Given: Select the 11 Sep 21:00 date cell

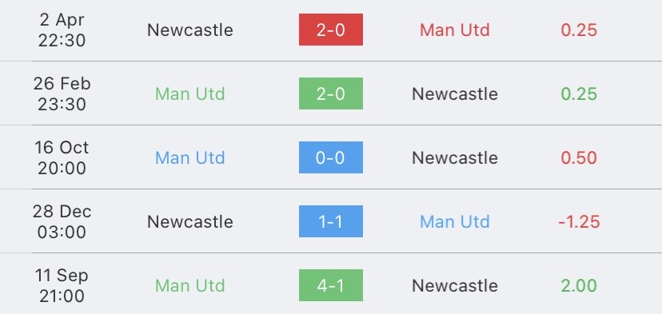Looking at the screenshot, I should coord(62,286).
